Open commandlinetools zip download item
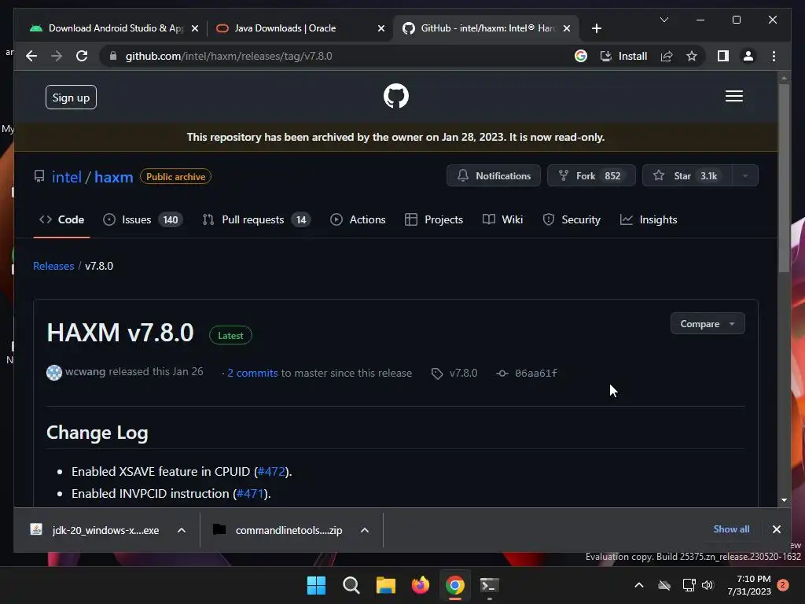This screenshot has width=805, height=604. coord(278,530)
